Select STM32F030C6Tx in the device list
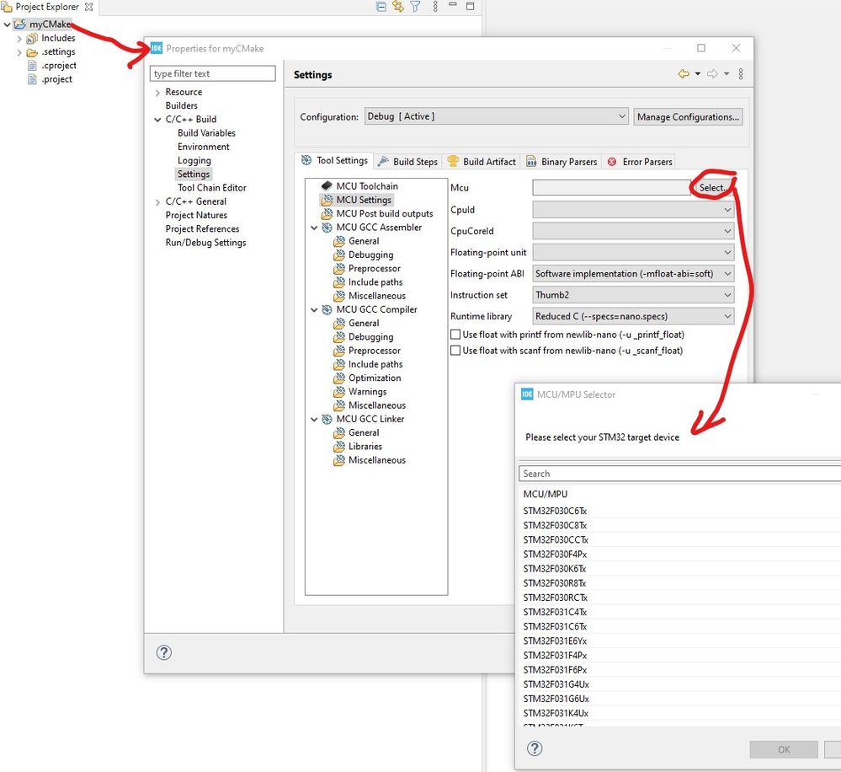 (x=555, y=511)
